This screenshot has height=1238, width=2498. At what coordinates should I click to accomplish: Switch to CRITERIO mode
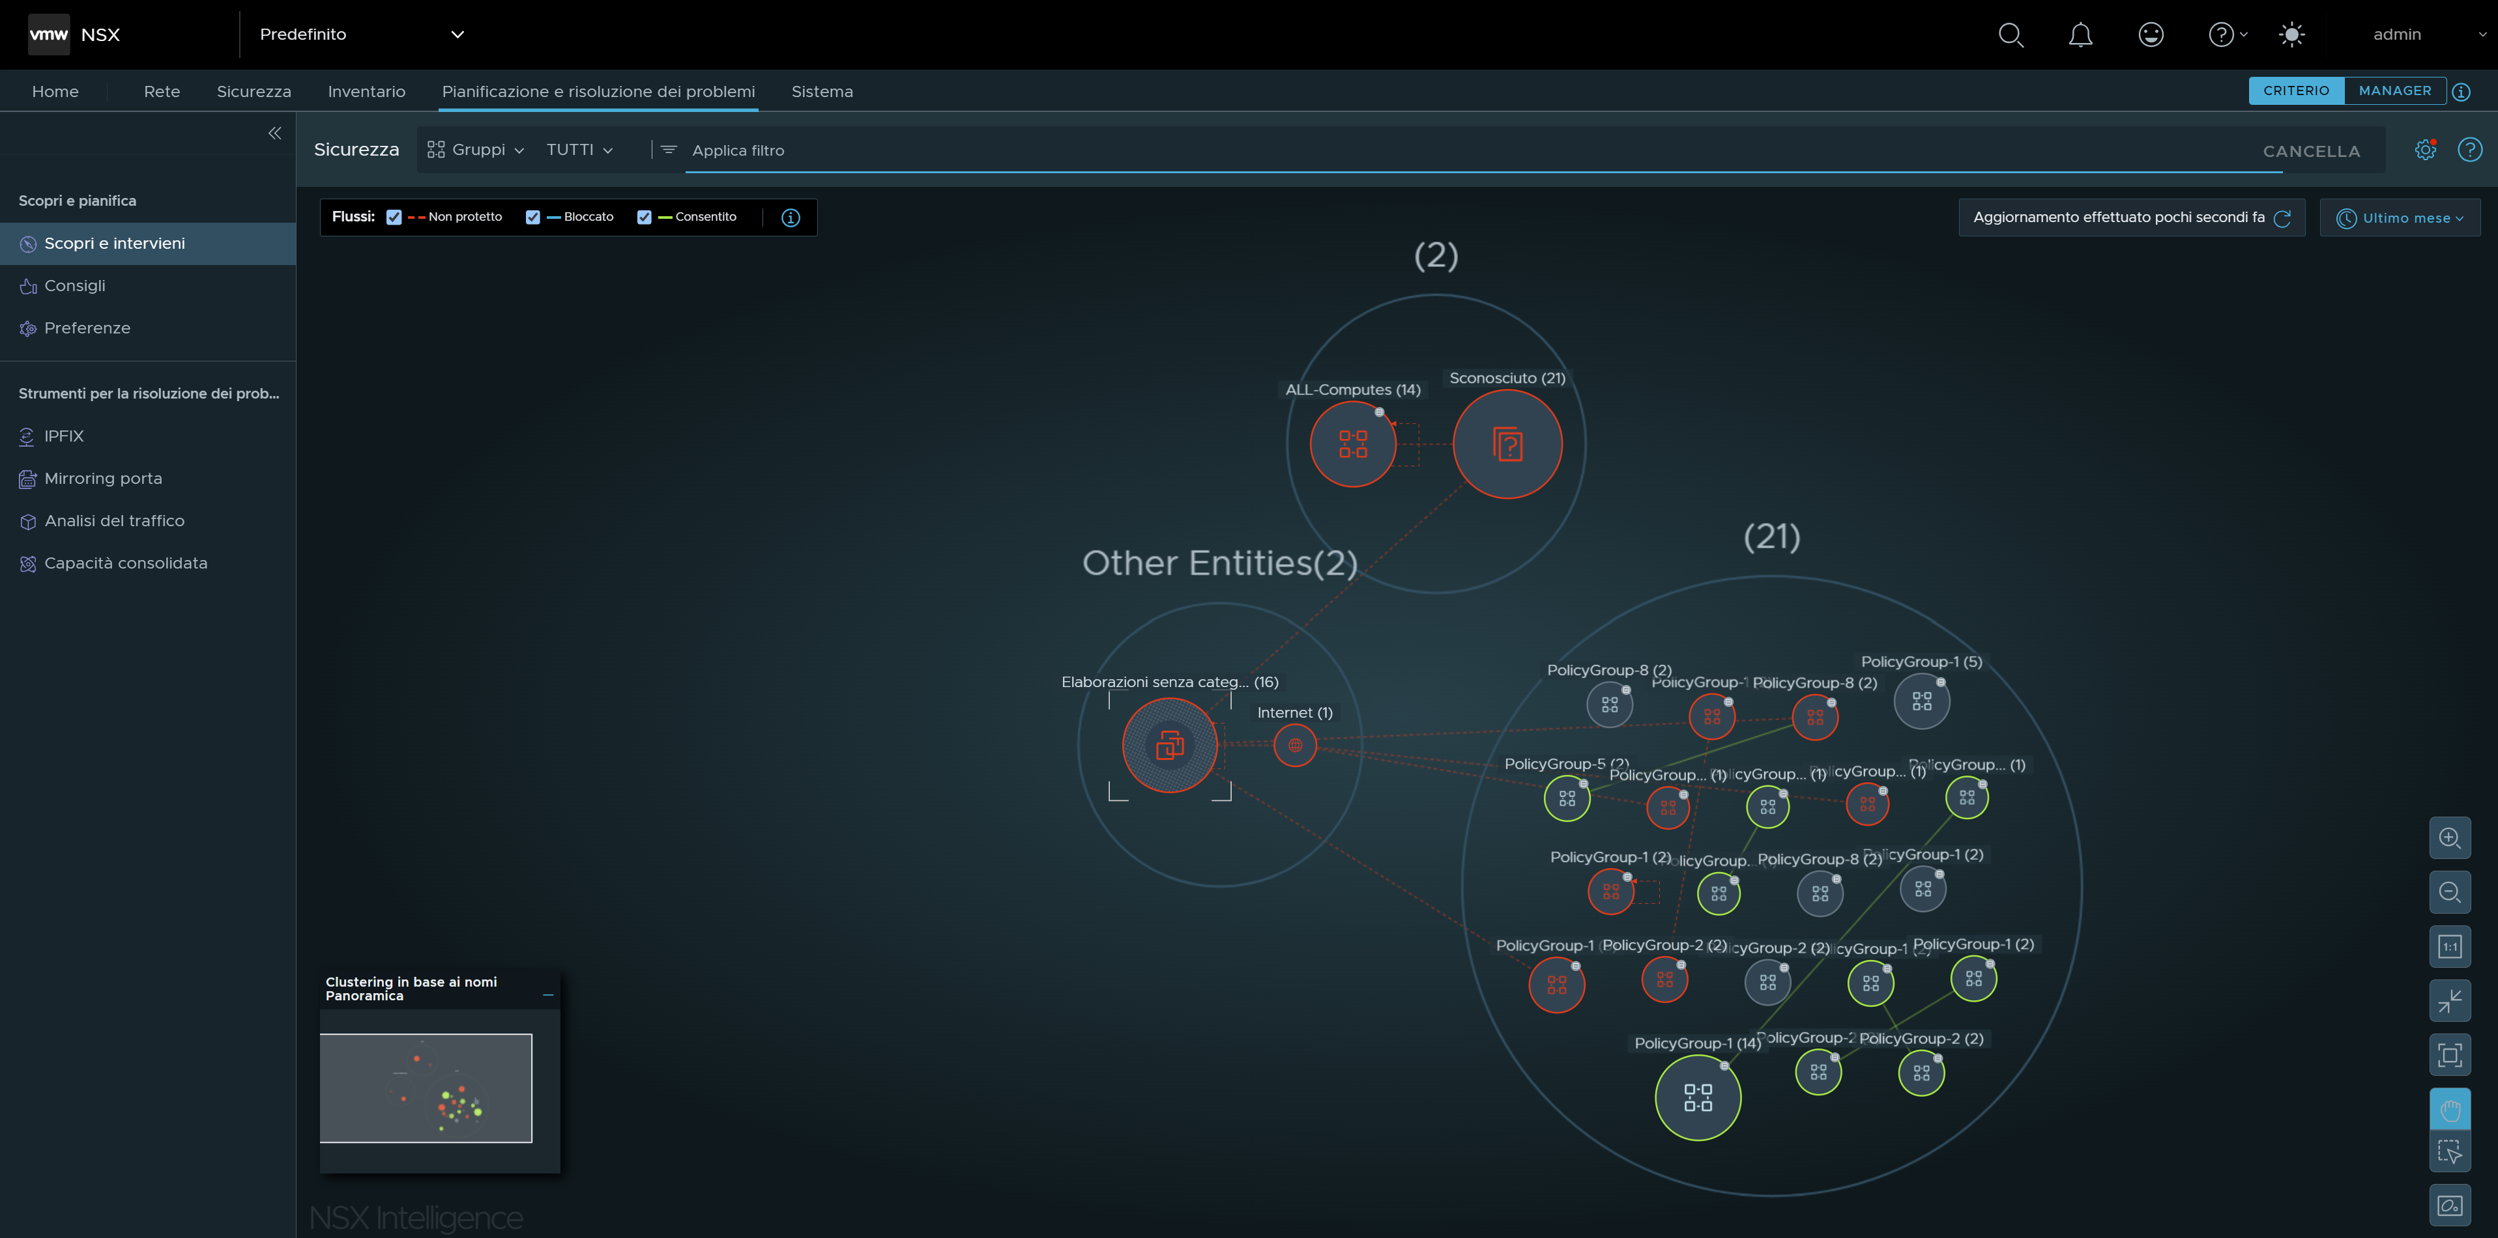pyautogui.click(x=2297, y=91)
